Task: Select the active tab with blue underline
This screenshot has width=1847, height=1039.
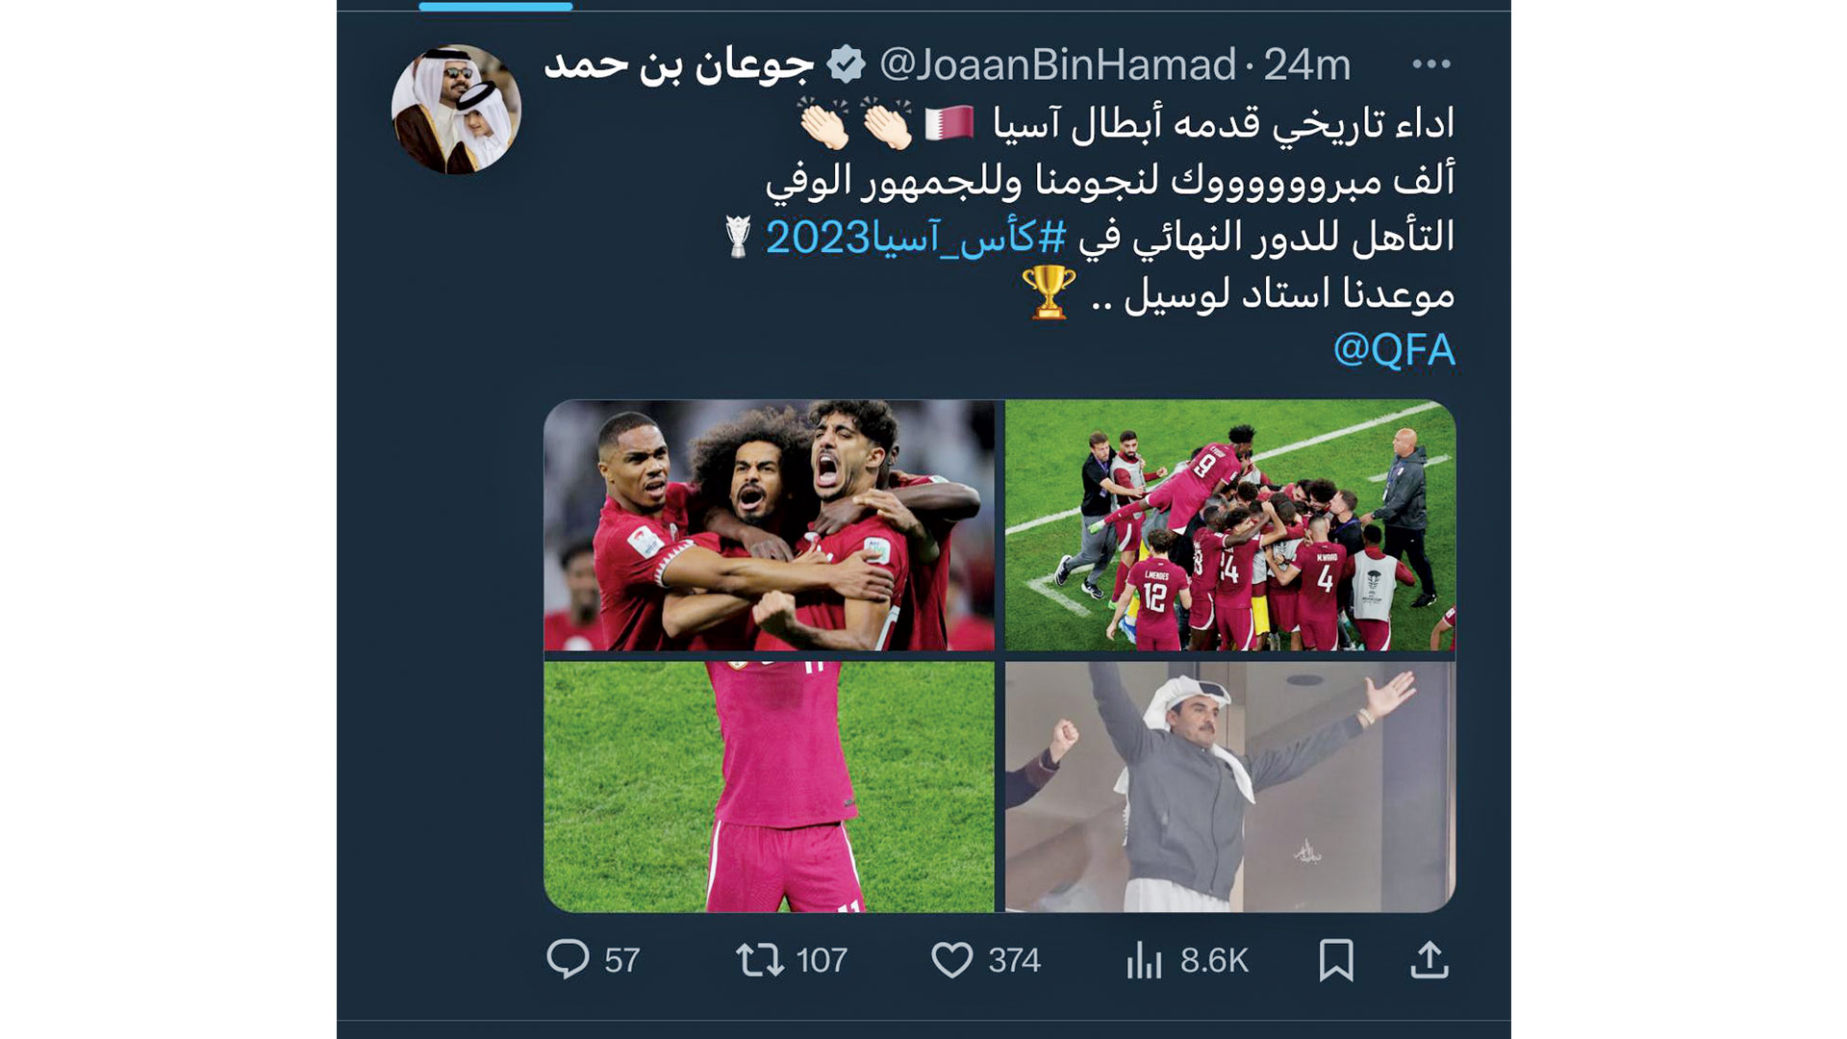Action: point(496,6)
